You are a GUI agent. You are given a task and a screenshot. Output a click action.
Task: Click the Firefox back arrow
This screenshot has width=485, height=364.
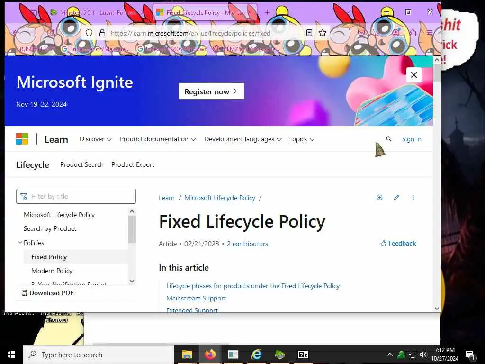pyautogui.click(x=16, y=33)
